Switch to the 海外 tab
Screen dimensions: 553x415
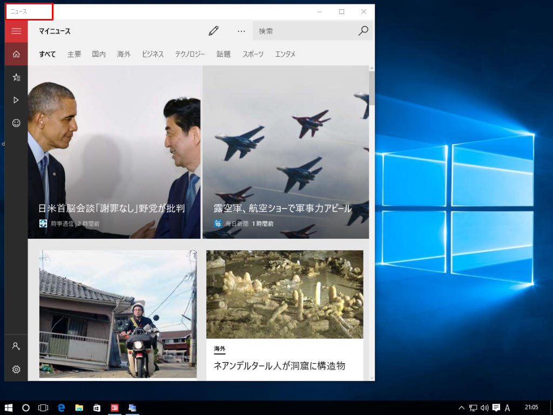pos(124,54)
